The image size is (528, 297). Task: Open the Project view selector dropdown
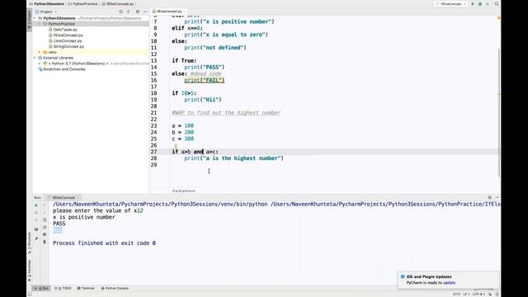pos(46,12)
